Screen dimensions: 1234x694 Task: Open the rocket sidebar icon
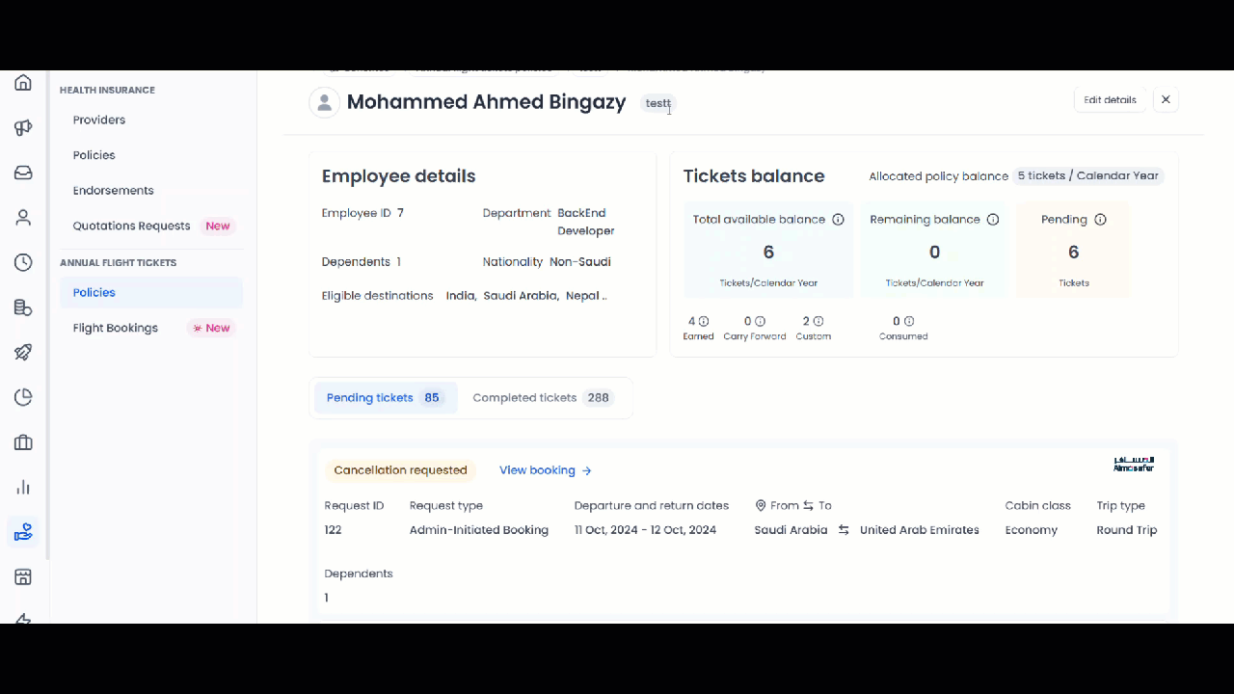point(23,353)
